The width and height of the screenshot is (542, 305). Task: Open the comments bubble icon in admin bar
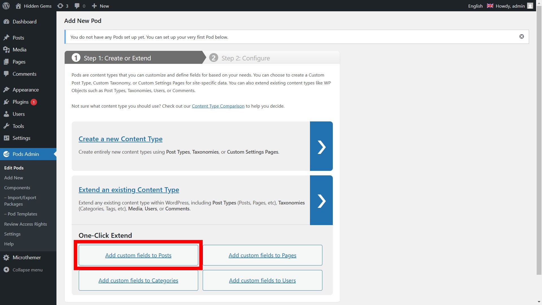77,6
